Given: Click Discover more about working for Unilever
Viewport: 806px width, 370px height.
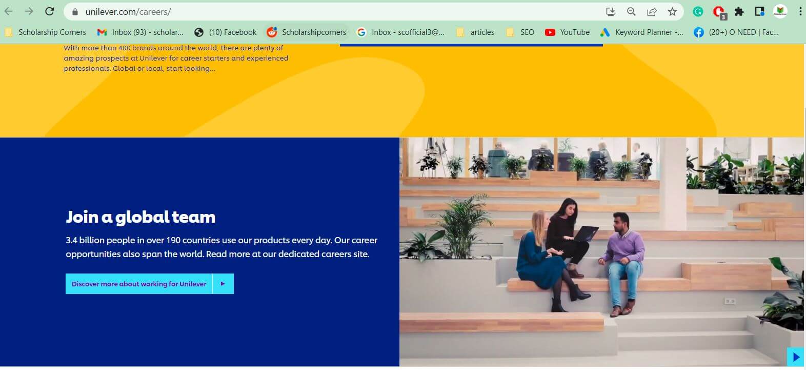Looking at the screenshot, I should click(x=139, y=284).
